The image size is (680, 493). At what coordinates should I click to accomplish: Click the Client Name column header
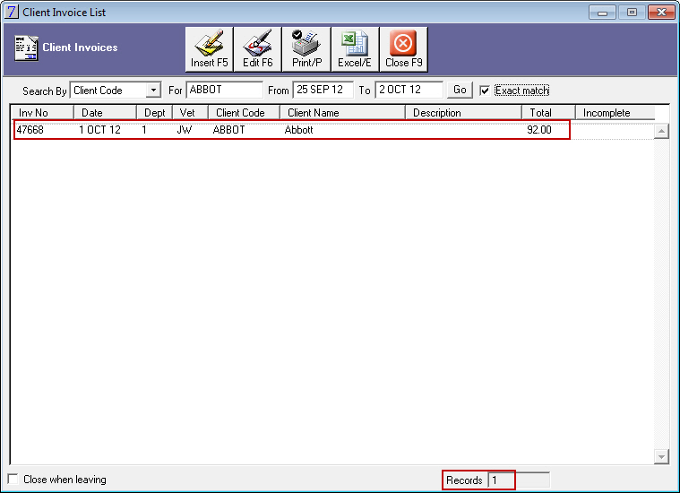click(x=342, y=113)
